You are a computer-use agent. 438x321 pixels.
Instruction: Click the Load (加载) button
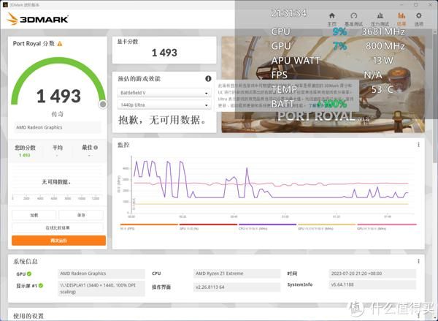34,215
